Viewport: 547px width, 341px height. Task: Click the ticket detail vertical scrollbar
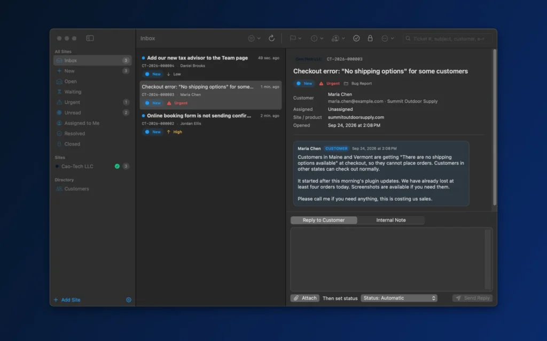495,127
